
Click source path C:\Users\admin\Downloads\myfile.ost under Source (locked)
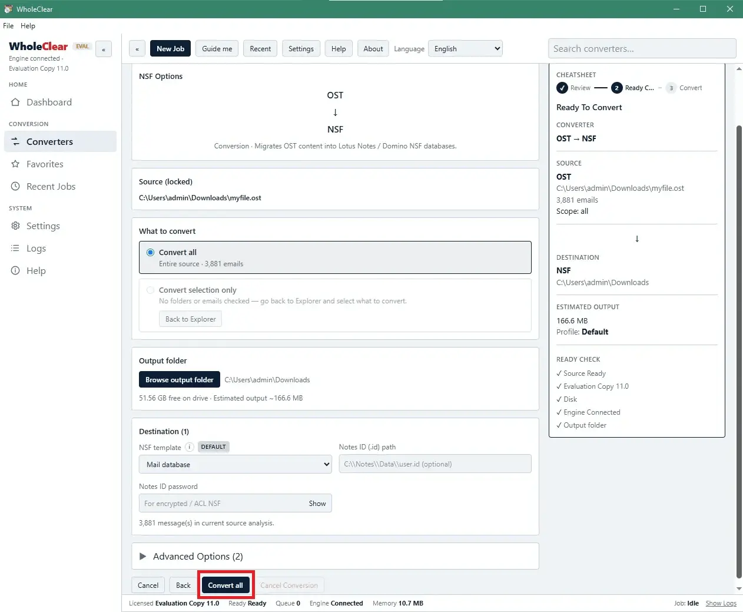coord(200,198)
